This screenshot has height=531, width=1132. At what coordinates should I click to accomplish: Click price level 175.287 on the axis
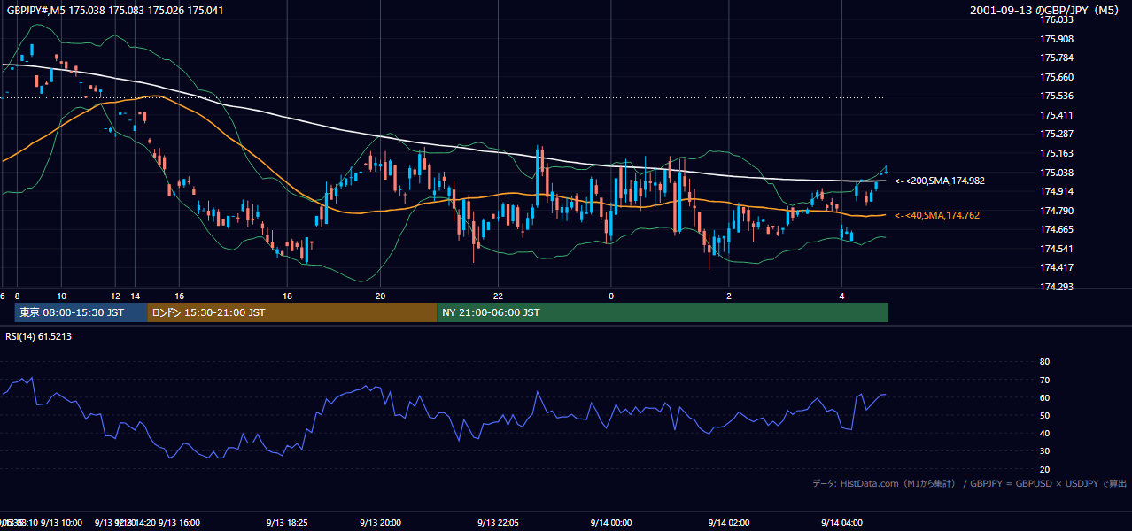[x=1057, y=135]
